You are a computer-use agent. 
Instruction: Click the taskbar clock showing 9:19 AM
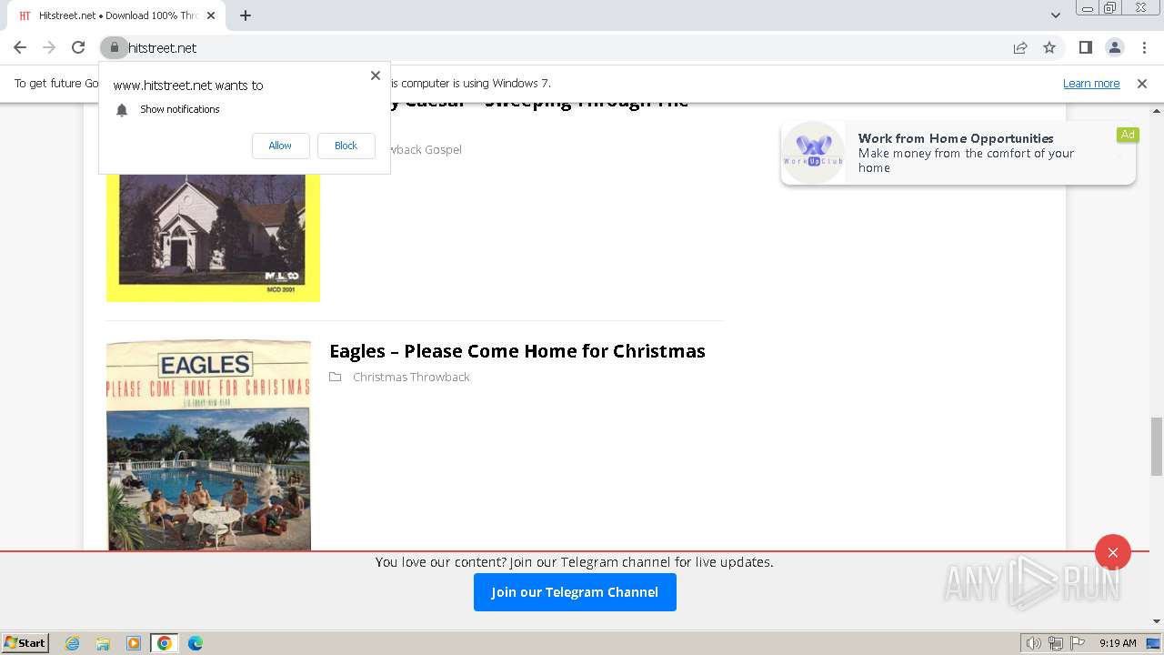tap(1118, 643)
